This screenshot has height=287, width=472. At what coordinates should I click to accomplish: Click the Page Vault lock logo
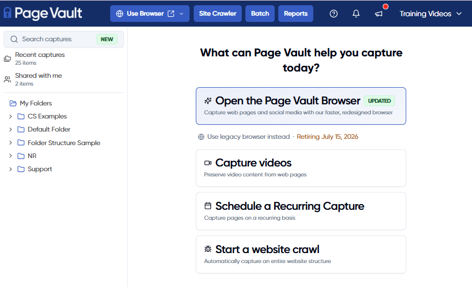(x=7, y=13)
